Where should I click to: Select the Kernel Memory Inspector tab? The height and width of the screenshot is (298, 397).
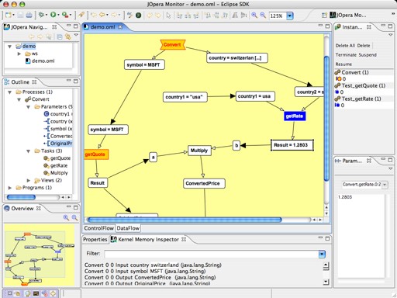(148, 240)
